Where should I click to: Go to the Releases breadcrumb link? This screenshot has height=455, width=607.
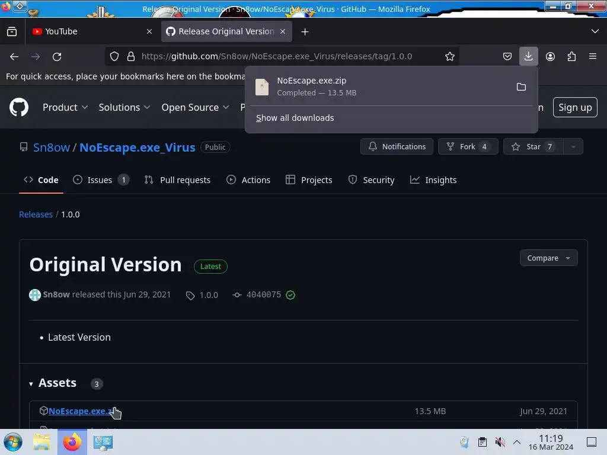(x=36, y=214)
